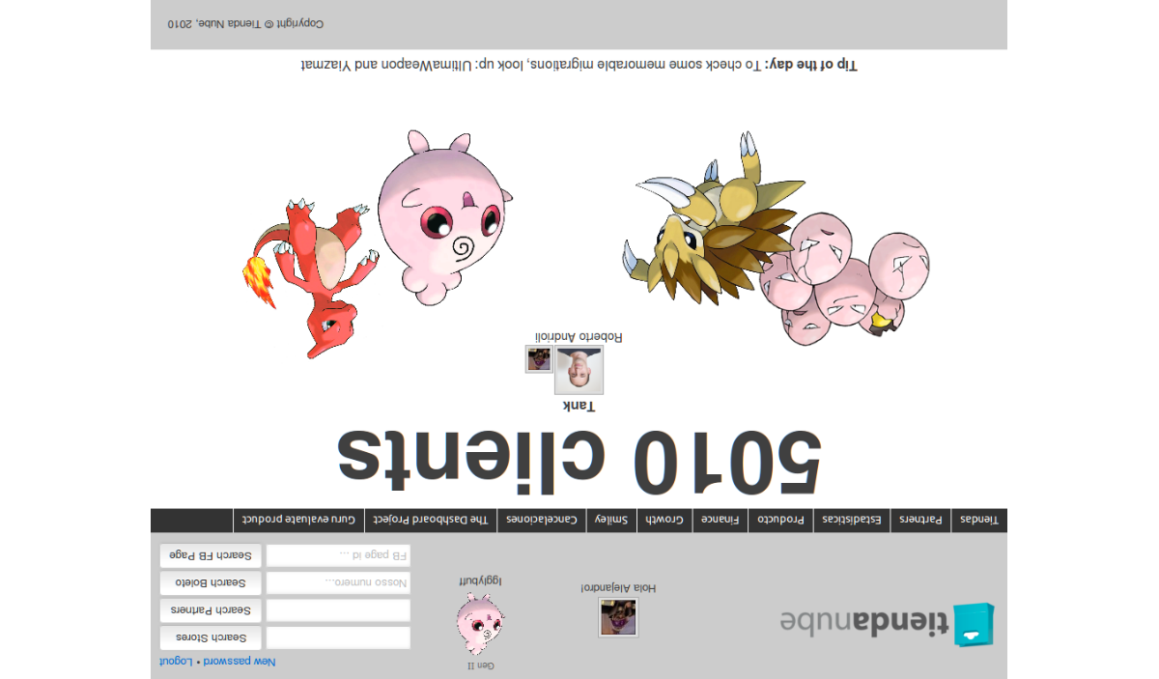This screenshot has width=1159, height=679.
Task: Click the 'Igglybuff' label in the header
Action: pos(480,581)
